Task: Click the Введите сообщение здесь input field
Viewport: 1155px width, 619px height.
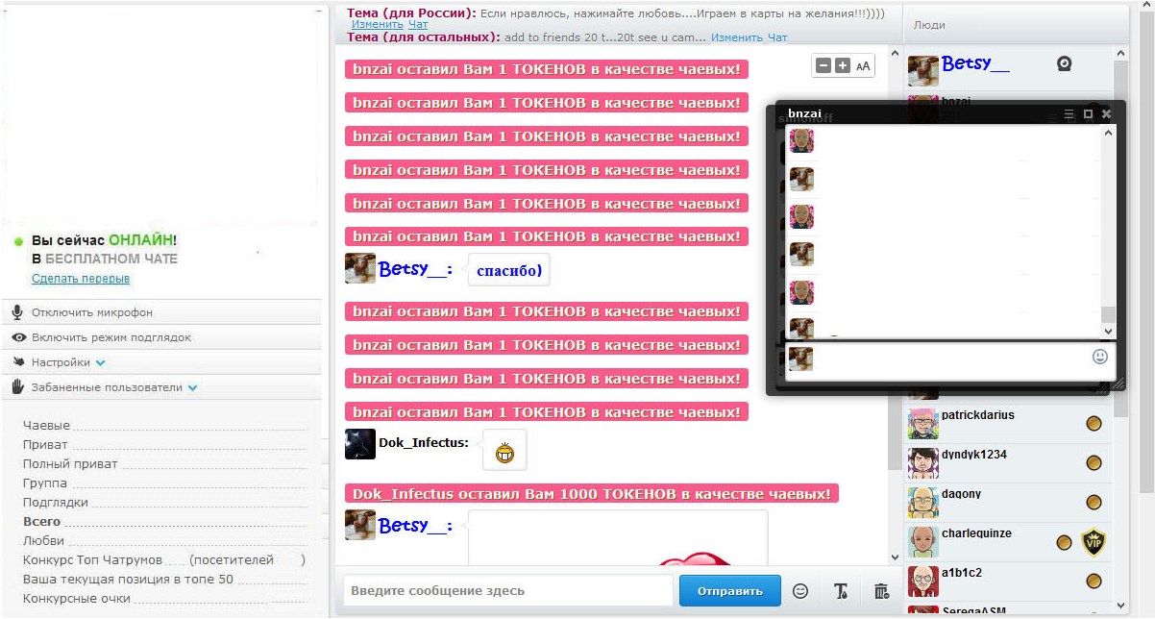Action: (509, 591)
